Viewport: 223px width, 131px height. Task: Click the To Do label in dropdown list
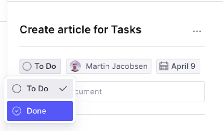coord(37,89)
